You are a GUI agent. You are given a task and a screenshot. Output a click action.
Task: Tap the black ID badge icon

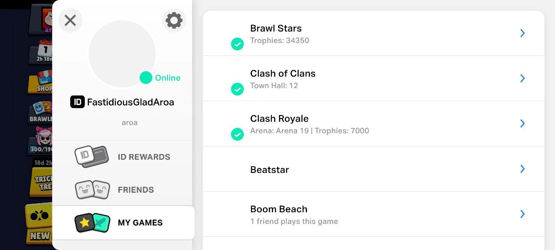[x=77, y=102]
